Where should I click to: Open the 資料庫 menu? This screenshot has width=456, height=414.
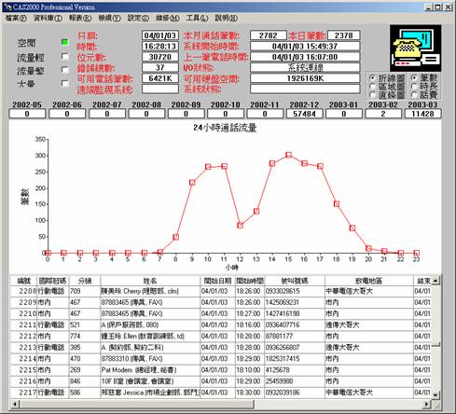[x=48, y=18]
